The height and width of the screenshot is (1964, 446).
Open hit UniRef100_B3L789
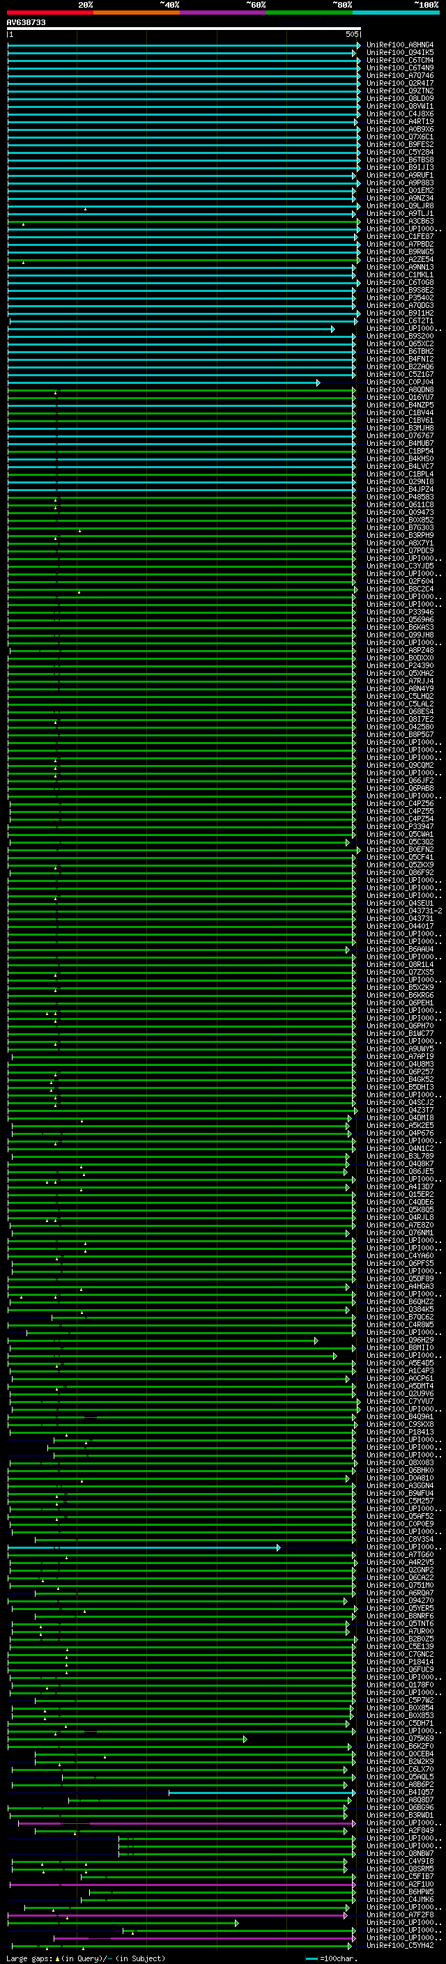click(x=400, y=1156)
